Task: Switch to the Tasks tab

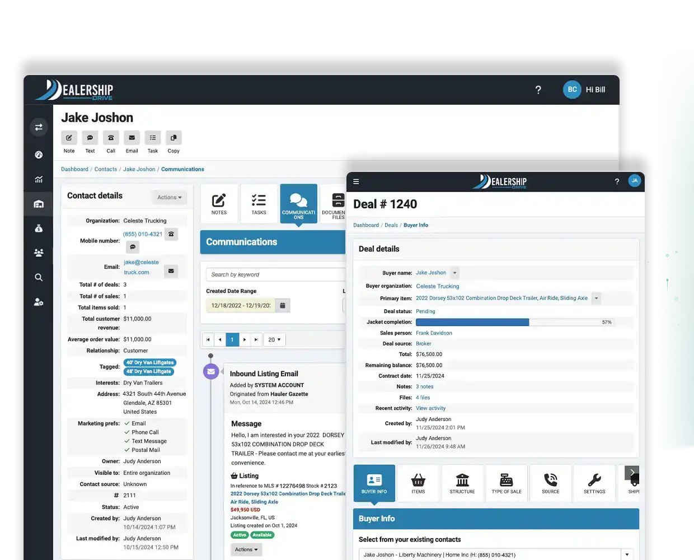Action: click(259, 204)
